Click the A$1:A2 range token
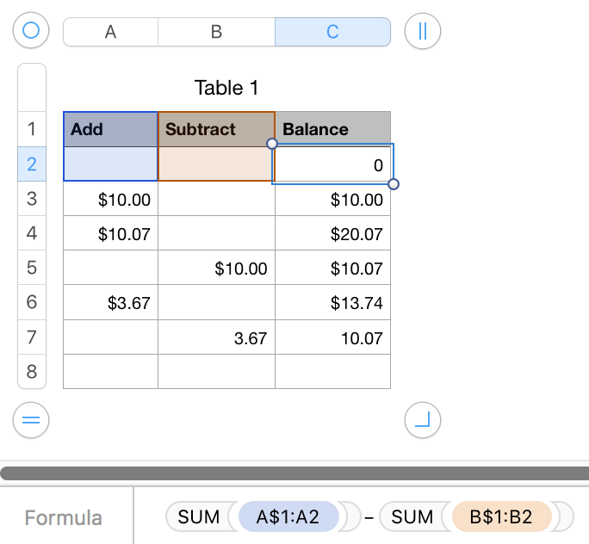 click(x=288, y=516)
